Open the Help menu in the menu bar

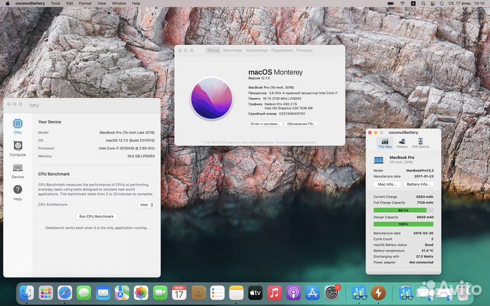136,3
